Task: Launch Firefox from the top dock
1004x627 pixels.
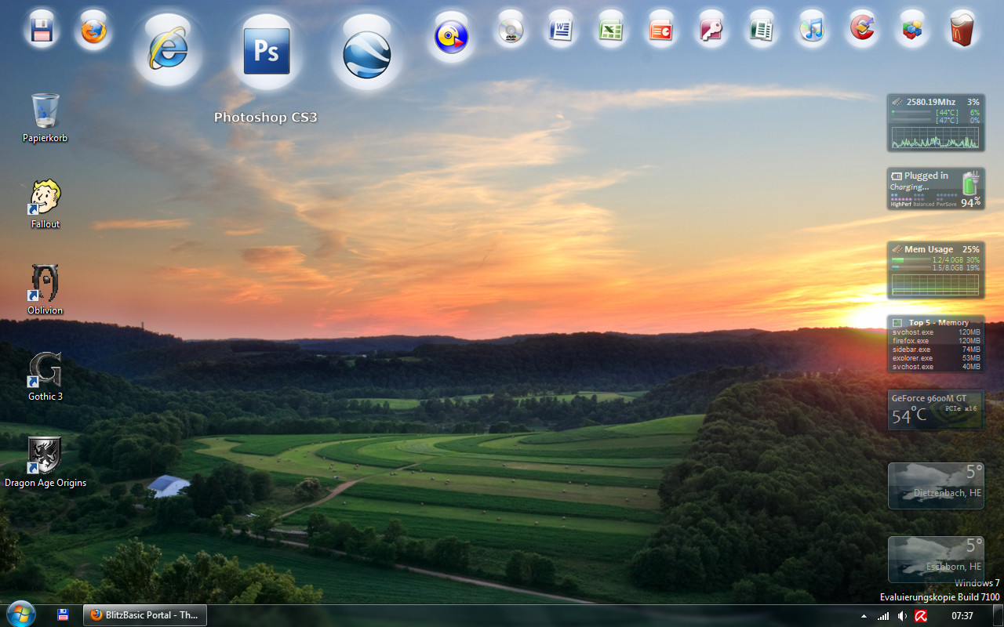Action: point(93,31)
